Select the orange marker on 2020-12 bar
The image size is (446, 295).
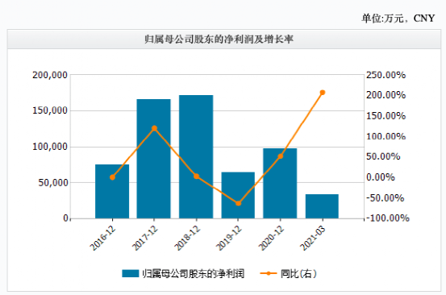click(281, 156)
